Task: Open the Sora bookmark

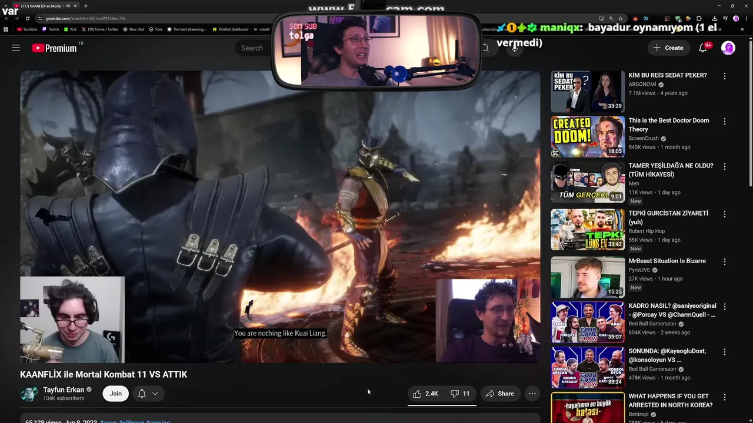Action: [155, 29]
